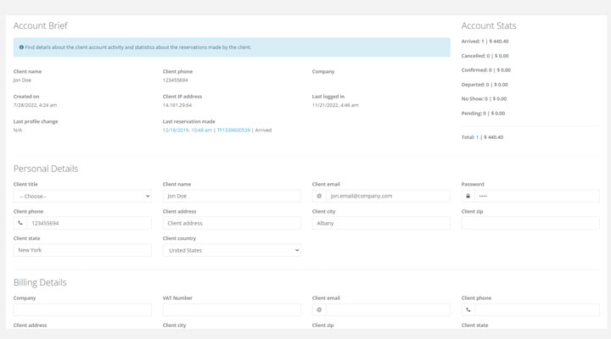Click the Client phone field with 123455694
611x339 pixels.
[89, 223]
